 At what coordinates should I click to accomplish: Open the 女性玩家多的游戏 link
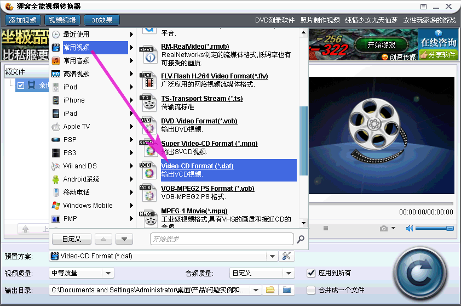[430, 20]
